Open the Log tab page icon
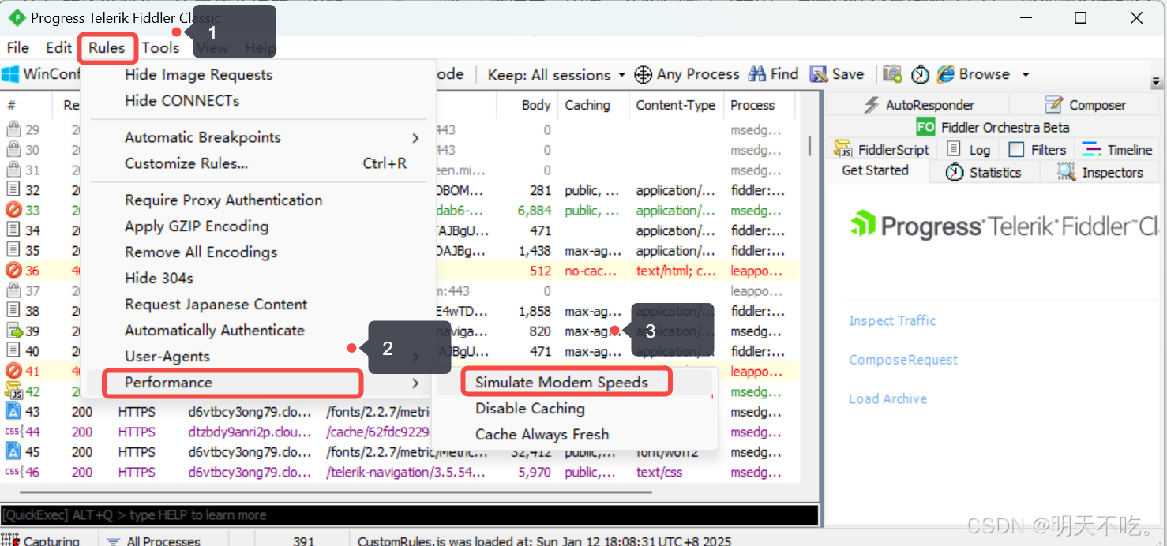The width and height of the screenshot is (1167, 546). point(954,149)
